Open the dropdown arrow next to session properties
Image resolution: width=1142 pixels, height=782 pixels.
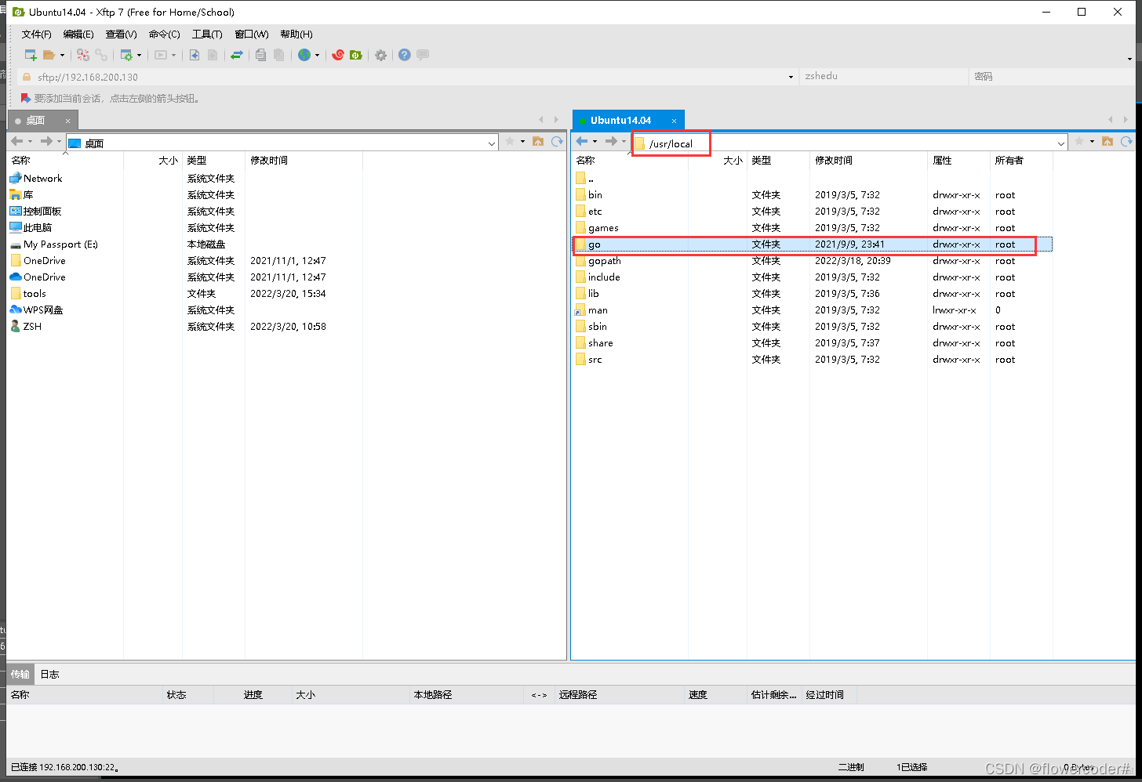pos(139,56)
